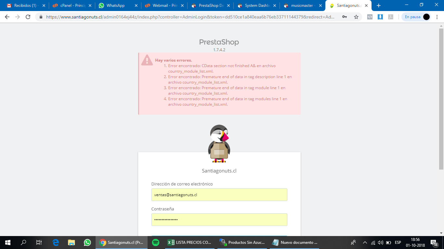
Task: Open Nuevo documento taskbar window
Action: pos(294,243)
